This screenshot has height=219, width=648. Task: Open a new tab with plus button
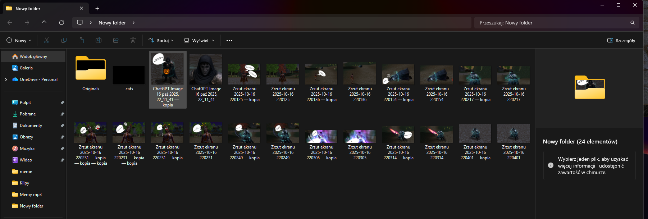click(x=97, y=8)
